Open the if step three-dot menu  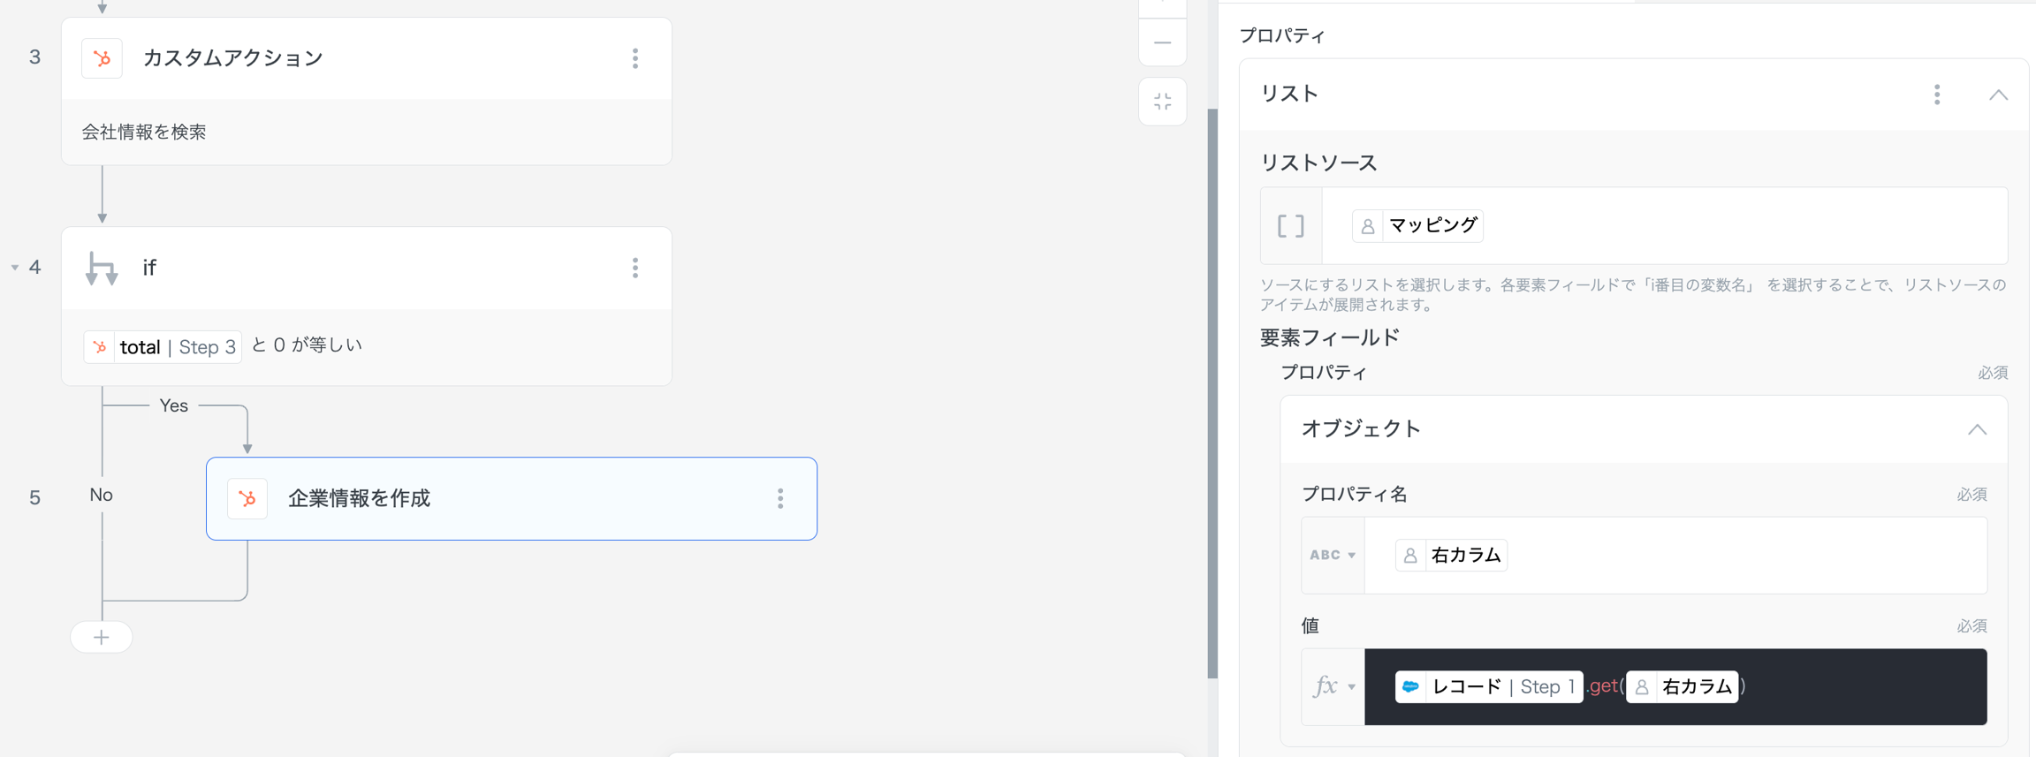click(x=635, y=268)
